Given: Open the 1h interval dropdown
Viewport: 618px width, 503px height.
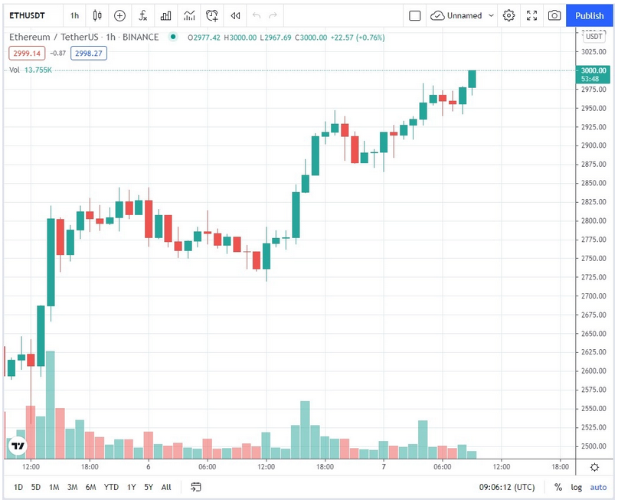Looking at the screenshot, I should (x=74, y=15).
